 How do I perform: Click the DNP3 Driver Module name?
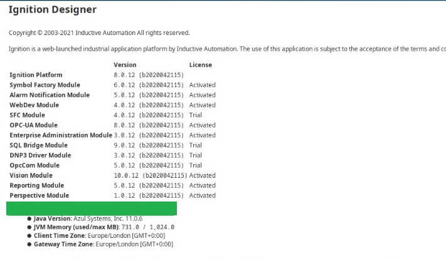[40, 155]
